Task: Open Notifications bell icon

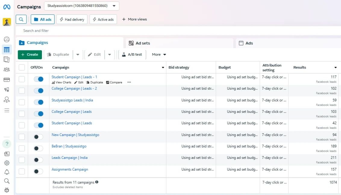Action: (x=7, y=172)
